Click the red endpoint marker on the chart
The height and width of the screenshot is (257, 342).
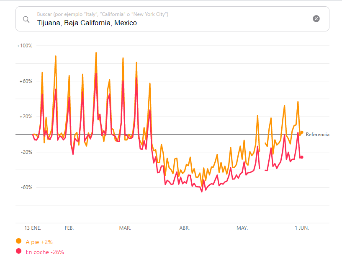point(302,157)
